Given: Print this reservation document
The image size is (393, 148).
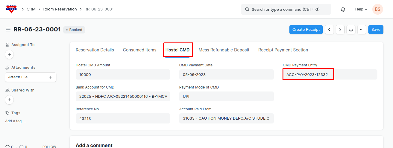Looking at the screenshot, I should pyautogui.click(x=351, y=30).
